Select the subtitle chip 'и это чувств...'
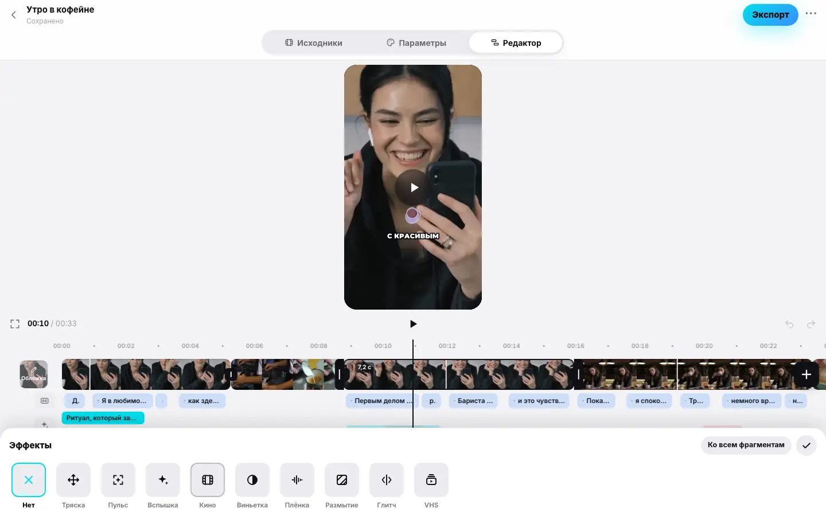Screen dimensions: 826x516 pyautogui.click(x=539, y=401)
